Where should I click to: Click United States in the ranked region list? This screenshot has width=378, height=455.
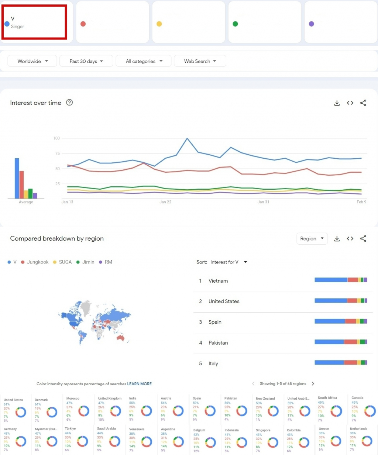(224, 301)
